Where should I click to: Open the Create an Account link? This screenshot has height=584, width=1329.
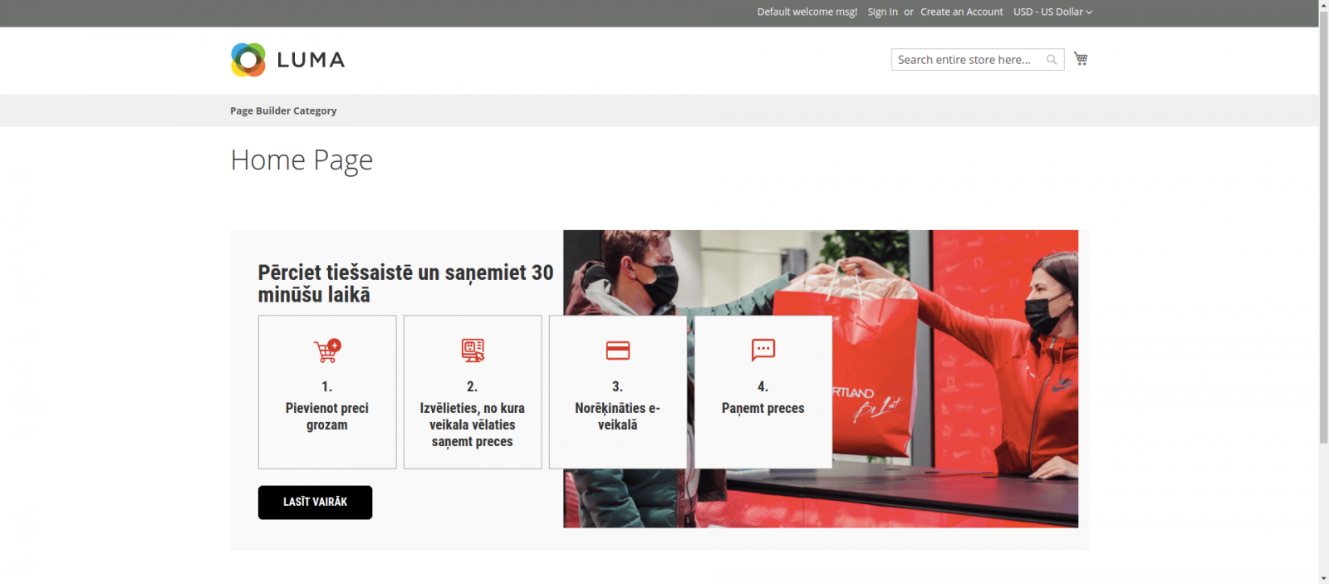[961, 12]
